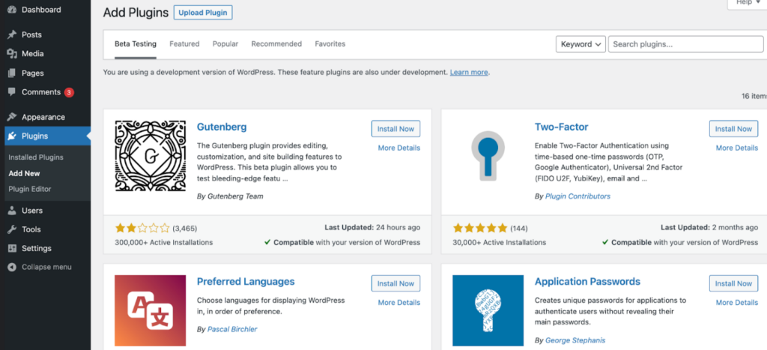Select Add New in Plugins submenu
The width and height of the screenshot is (767, 350).
click(x=25, y=173)
